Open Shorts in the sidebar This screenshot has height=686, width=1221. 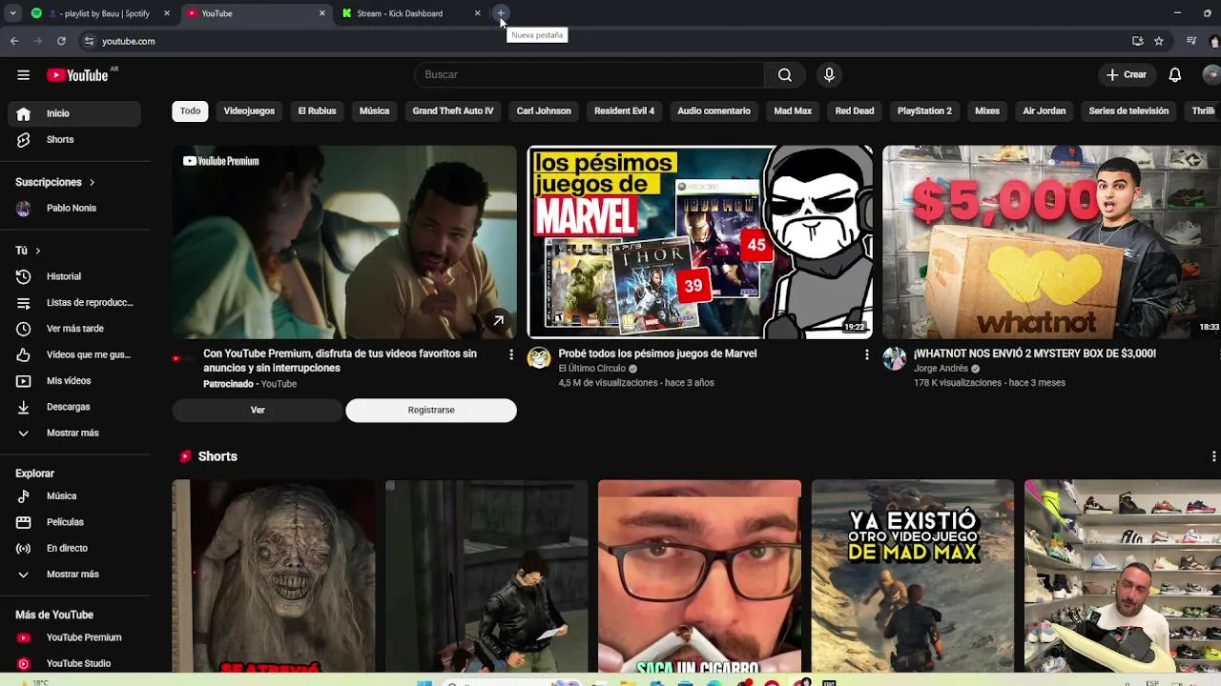74,139
